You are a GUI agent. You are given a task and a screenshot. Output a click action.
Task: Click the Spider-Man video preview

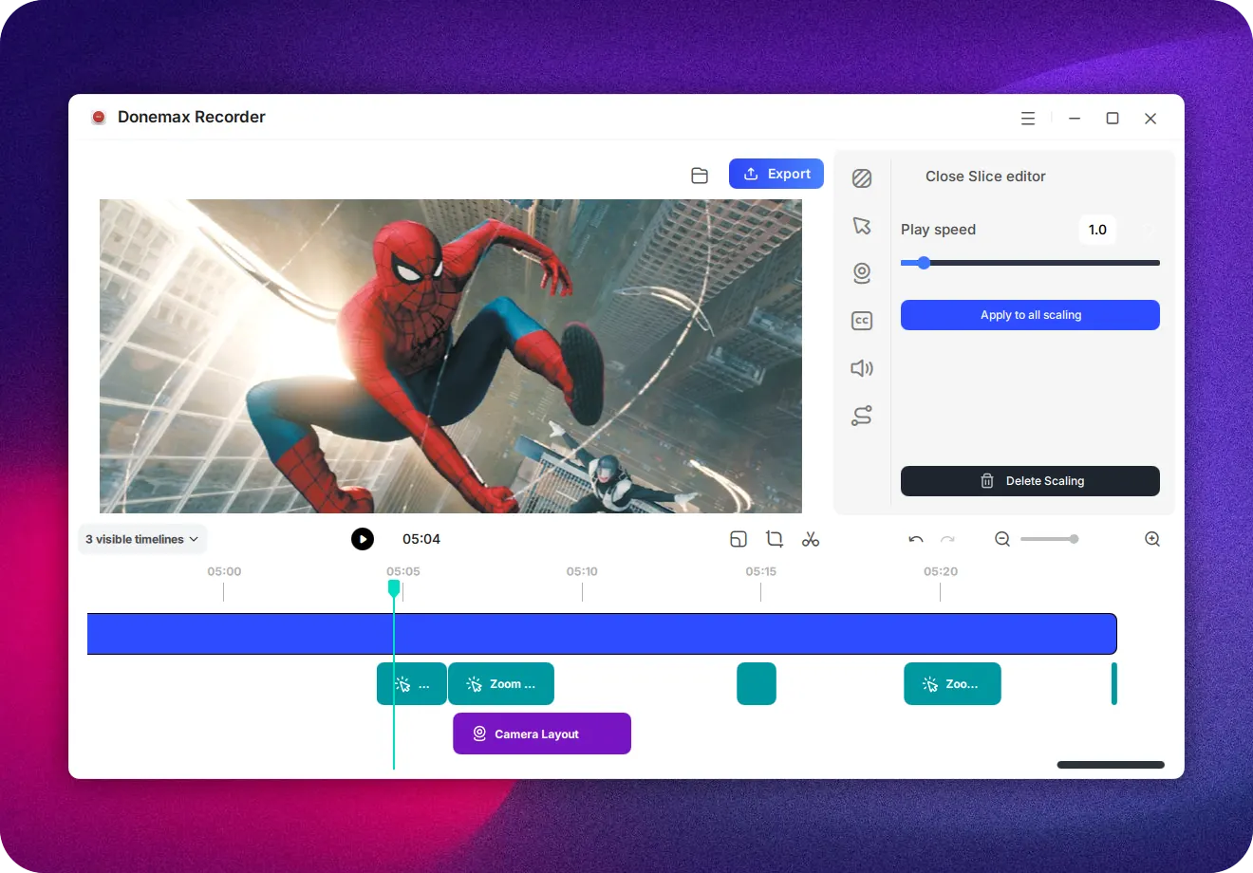coord(451,356)
